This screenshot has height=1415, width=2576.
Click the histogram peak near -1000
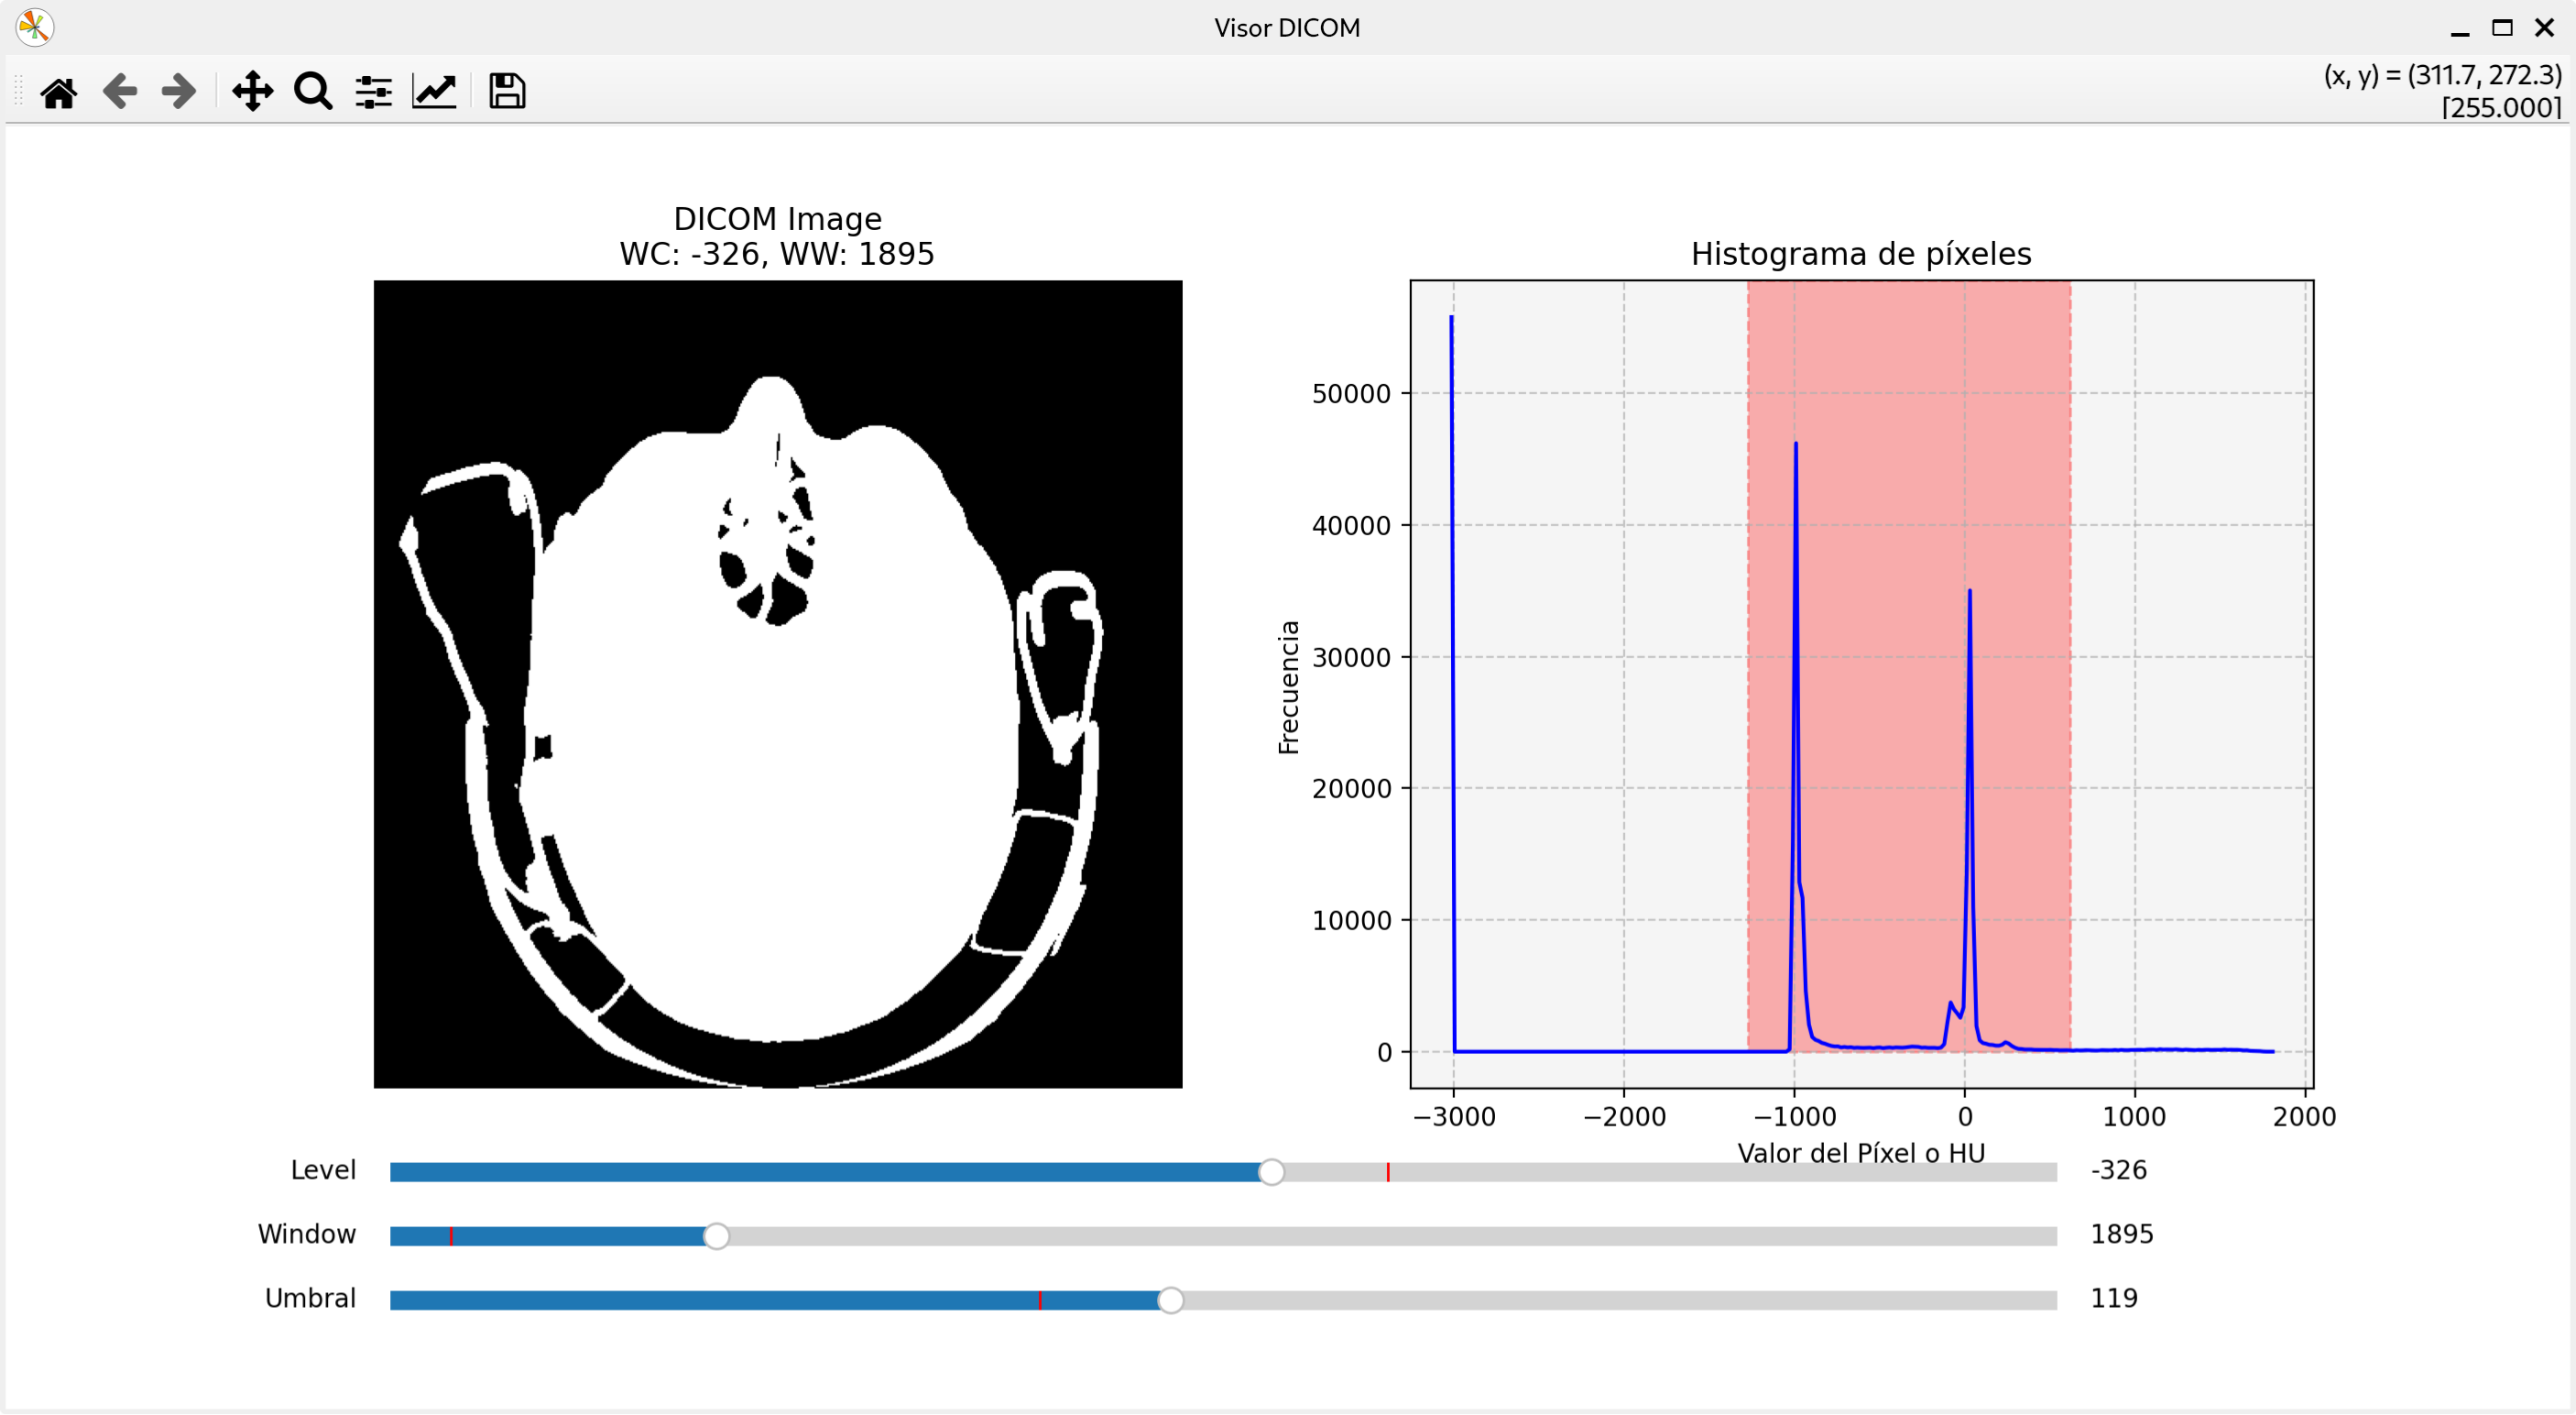point(1796,445)
